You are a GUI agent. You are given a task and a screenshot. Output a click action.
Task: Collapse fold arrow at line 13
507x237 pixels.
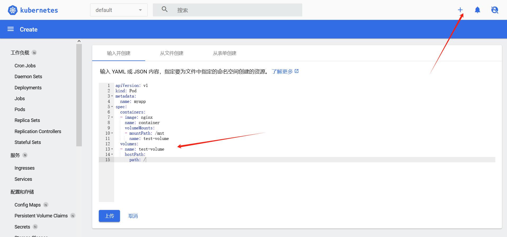112,149
